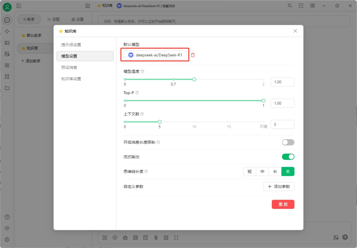Click the 模型温度 value field 1.00

(282, 82)
